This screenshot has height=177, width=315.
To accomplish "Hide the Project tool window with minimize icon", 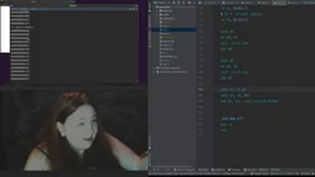I will tap(194, 2).
